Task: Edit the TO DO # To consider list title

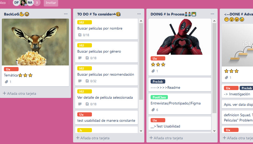Action: 99,14
